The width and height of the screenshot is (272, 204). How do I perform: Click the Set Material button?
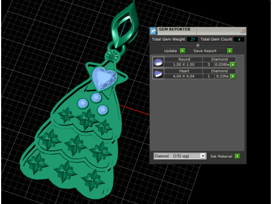(221, 156)
